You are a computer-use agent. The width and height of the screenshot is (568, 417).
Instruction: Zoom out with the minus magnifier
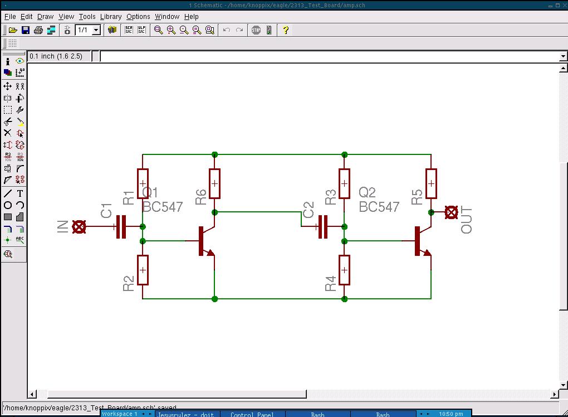[184, 30]
